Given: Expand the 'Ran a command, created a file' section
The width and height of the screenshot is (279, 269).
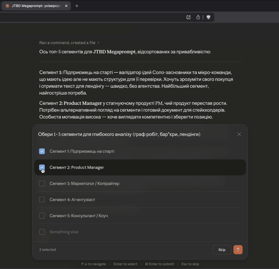Looking at the screenshot, I should 68,43.
